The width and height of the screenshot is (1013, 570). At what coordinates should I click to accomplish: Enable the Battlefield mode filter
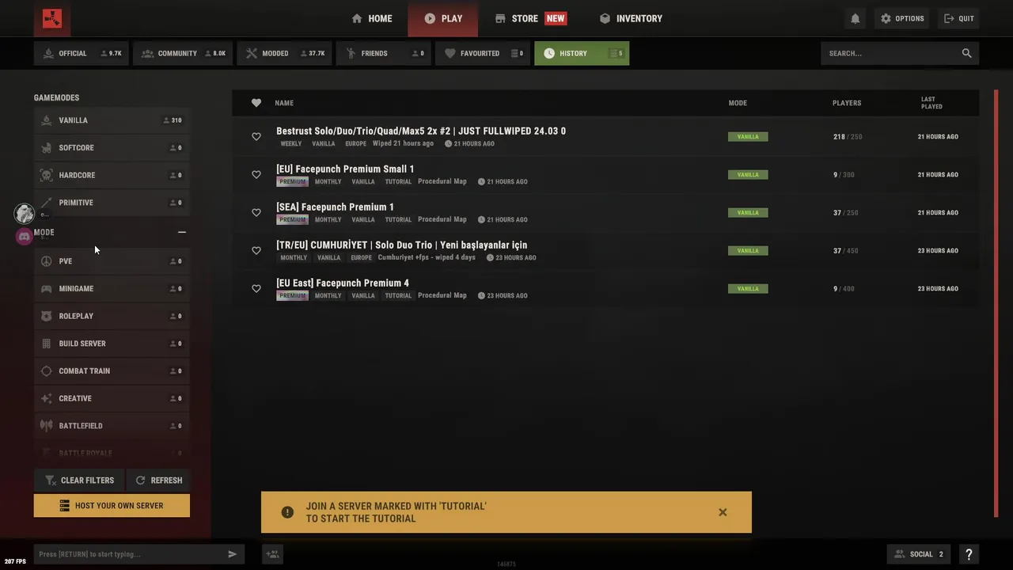tap(112, 426)
